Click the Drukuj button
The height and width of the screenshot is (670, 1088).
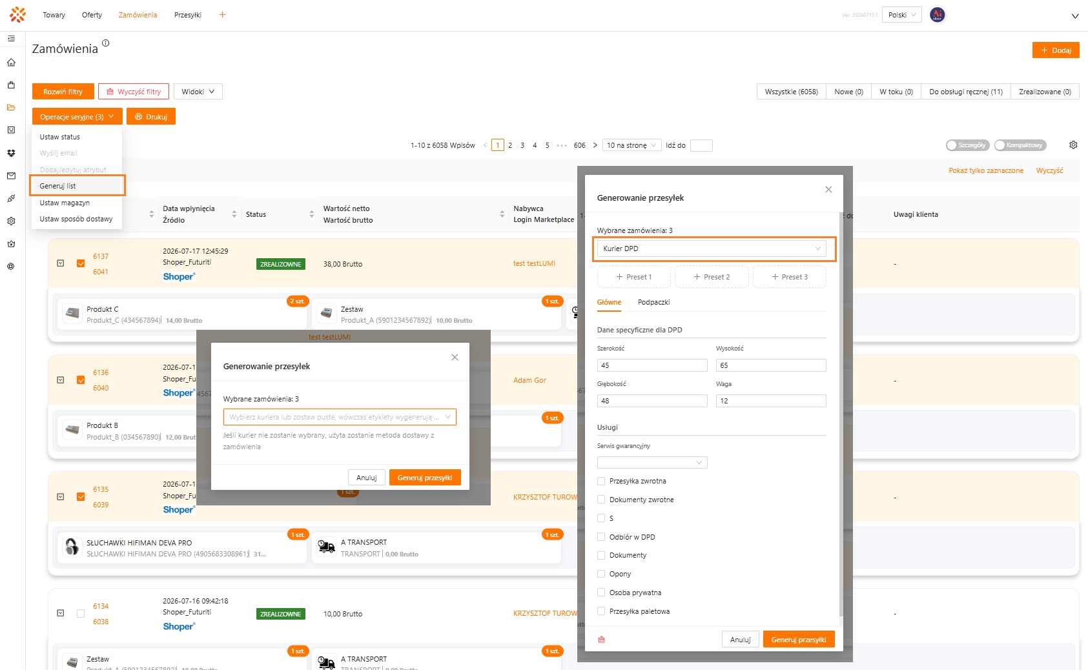point(151,117)
